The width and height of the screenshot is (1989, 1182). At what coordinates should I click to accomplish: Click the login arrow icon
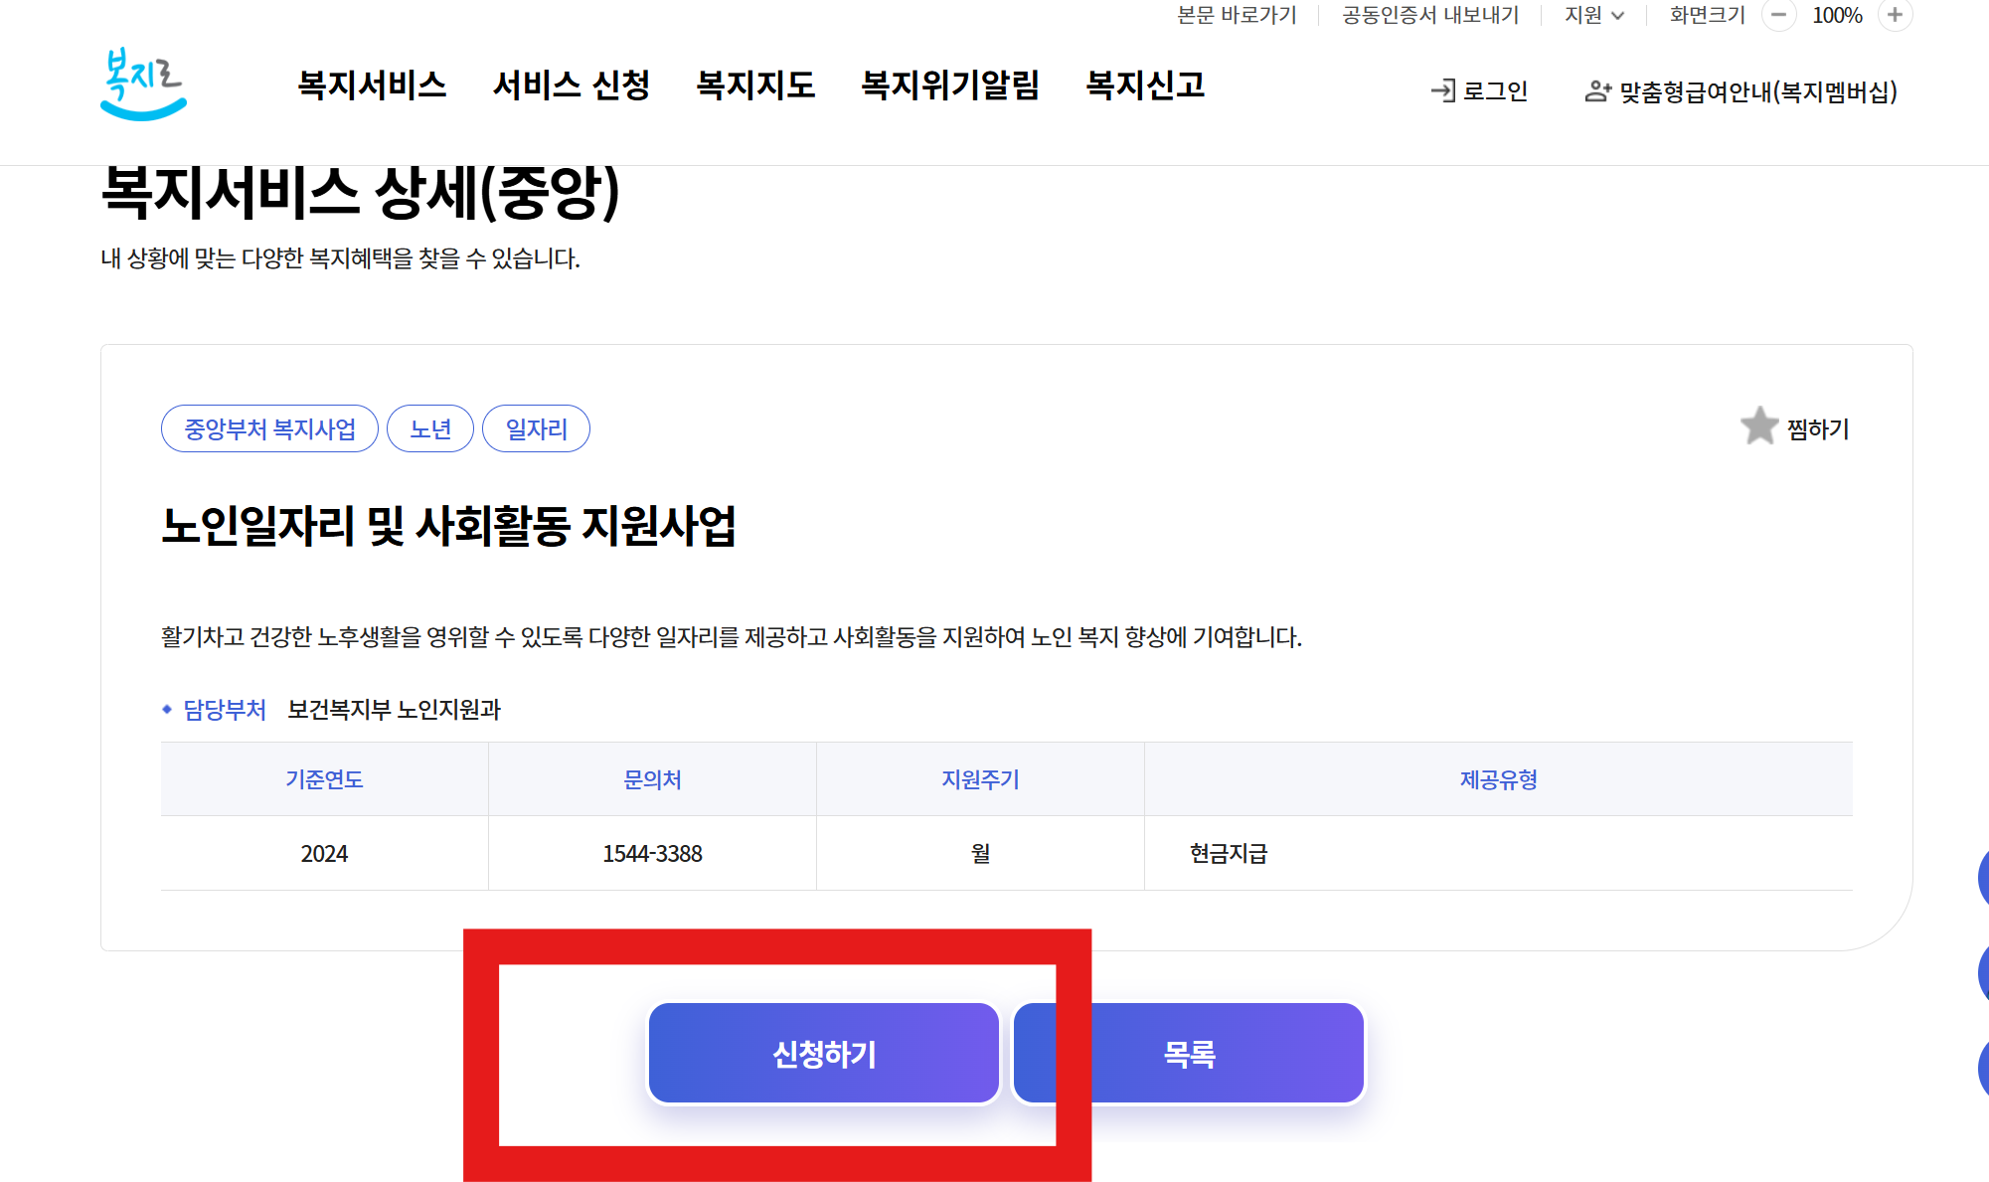click(x=1442, y=90)
